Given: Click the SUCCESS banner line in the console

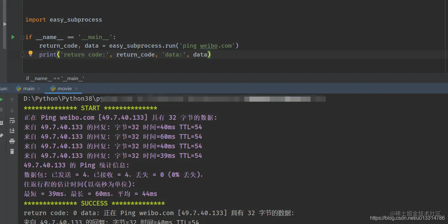Looking at the screenshot, I should tap(94, 203).
